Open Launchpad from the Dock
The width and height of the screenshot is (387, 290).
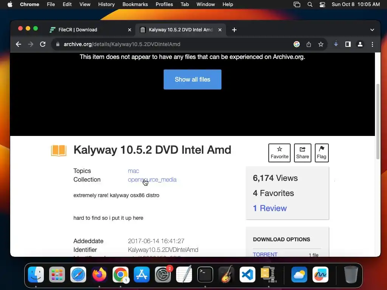(x=57, y=275)
